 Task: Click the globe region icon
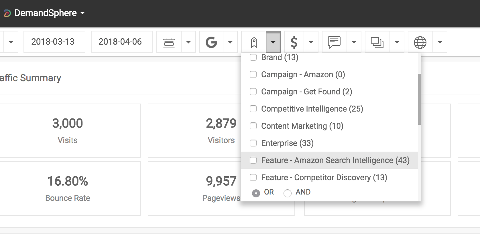click(x=420, y=42)
